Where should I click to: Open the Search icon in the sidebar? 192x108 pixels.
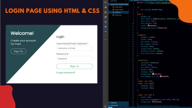(x=105, y=2)
